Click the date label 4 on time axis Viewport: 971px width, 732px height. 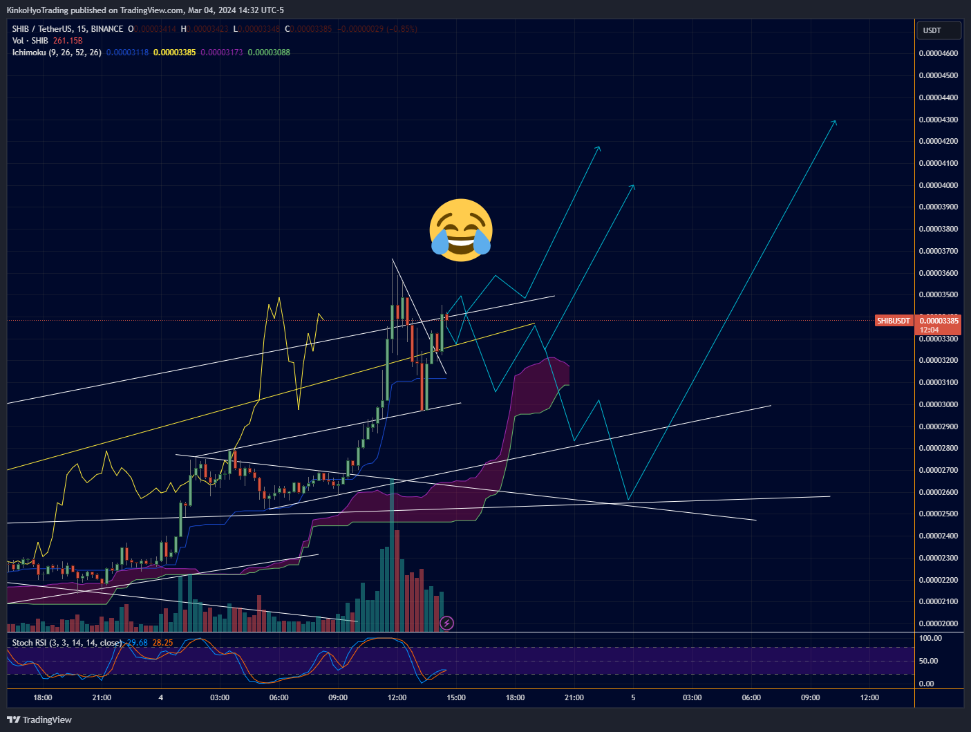pos(161,697)
